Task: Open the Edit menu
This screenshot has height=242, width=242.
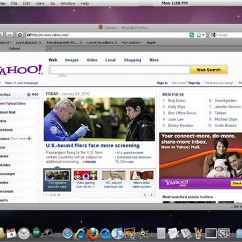Action: point(26,3)
